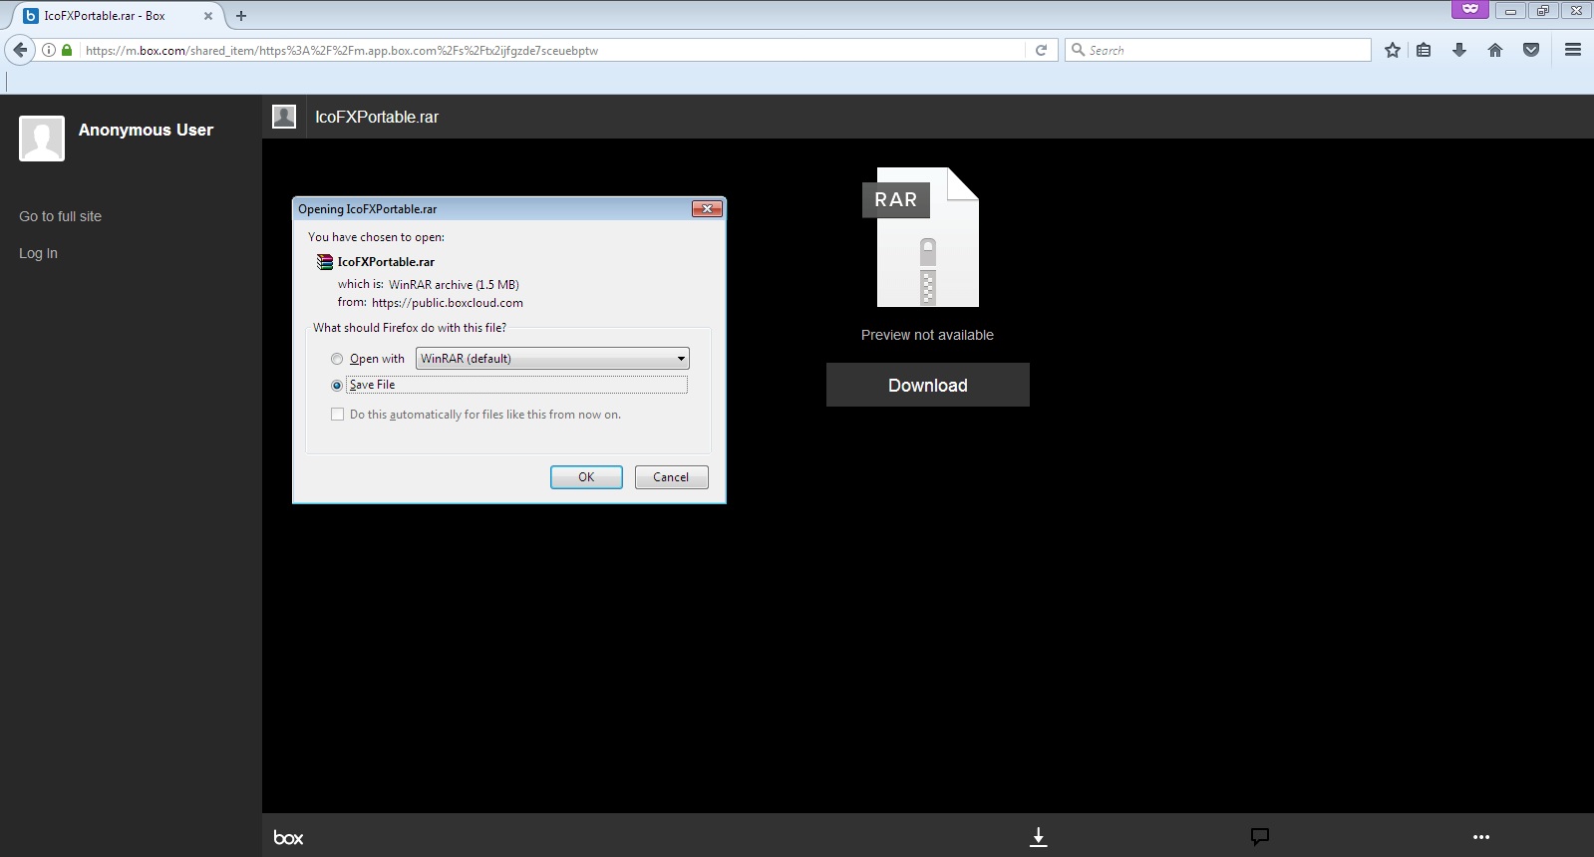The height and width of the screenshot is (857, 1594).
Task: Select the Open with radio button
Action: [x=337, y=359]
